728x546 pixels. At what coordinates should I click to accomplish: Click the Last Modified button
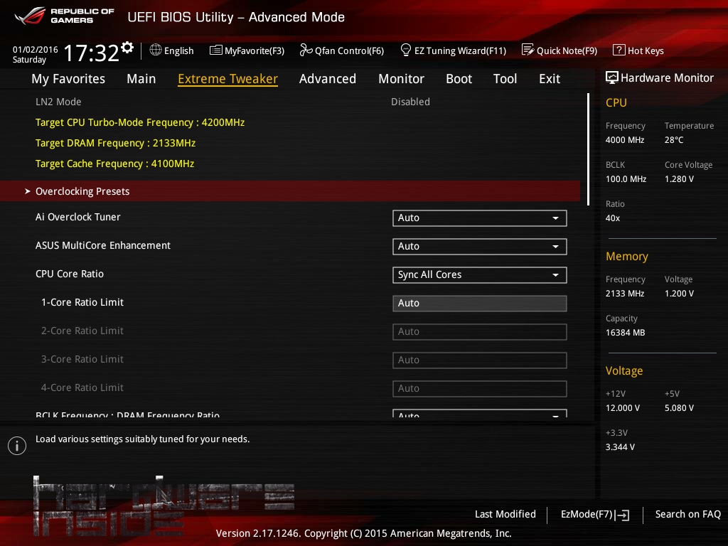505,514
